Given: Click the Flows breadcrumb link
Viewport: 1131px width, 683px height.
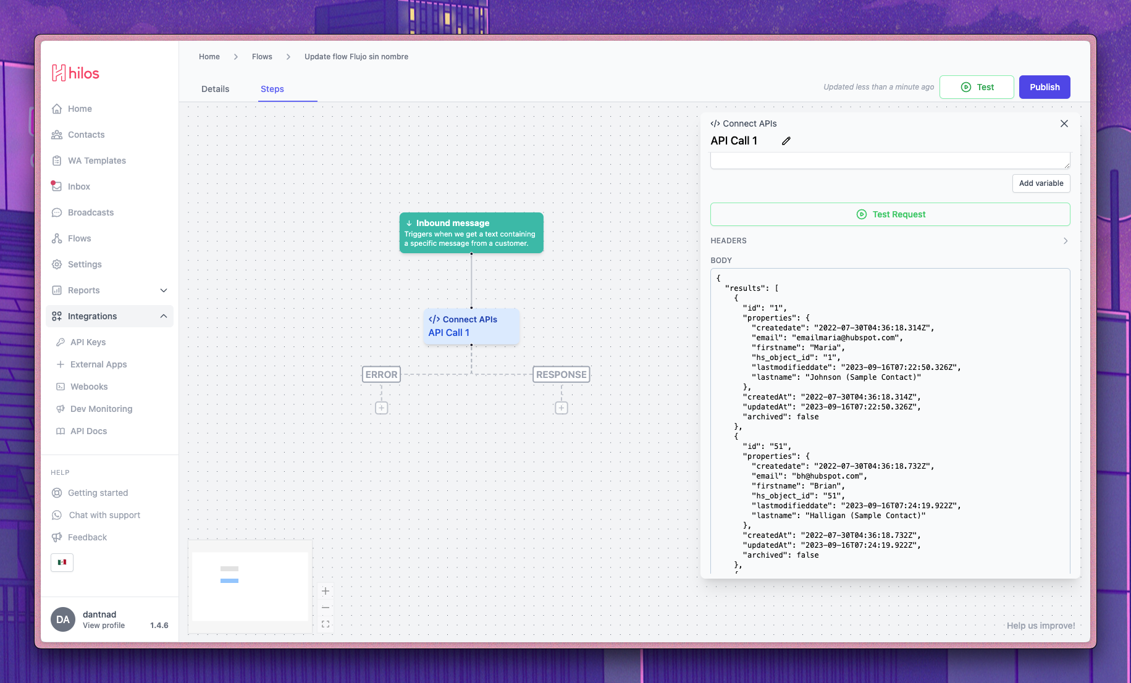Looking at the screenshot, I should click(262, 57).
